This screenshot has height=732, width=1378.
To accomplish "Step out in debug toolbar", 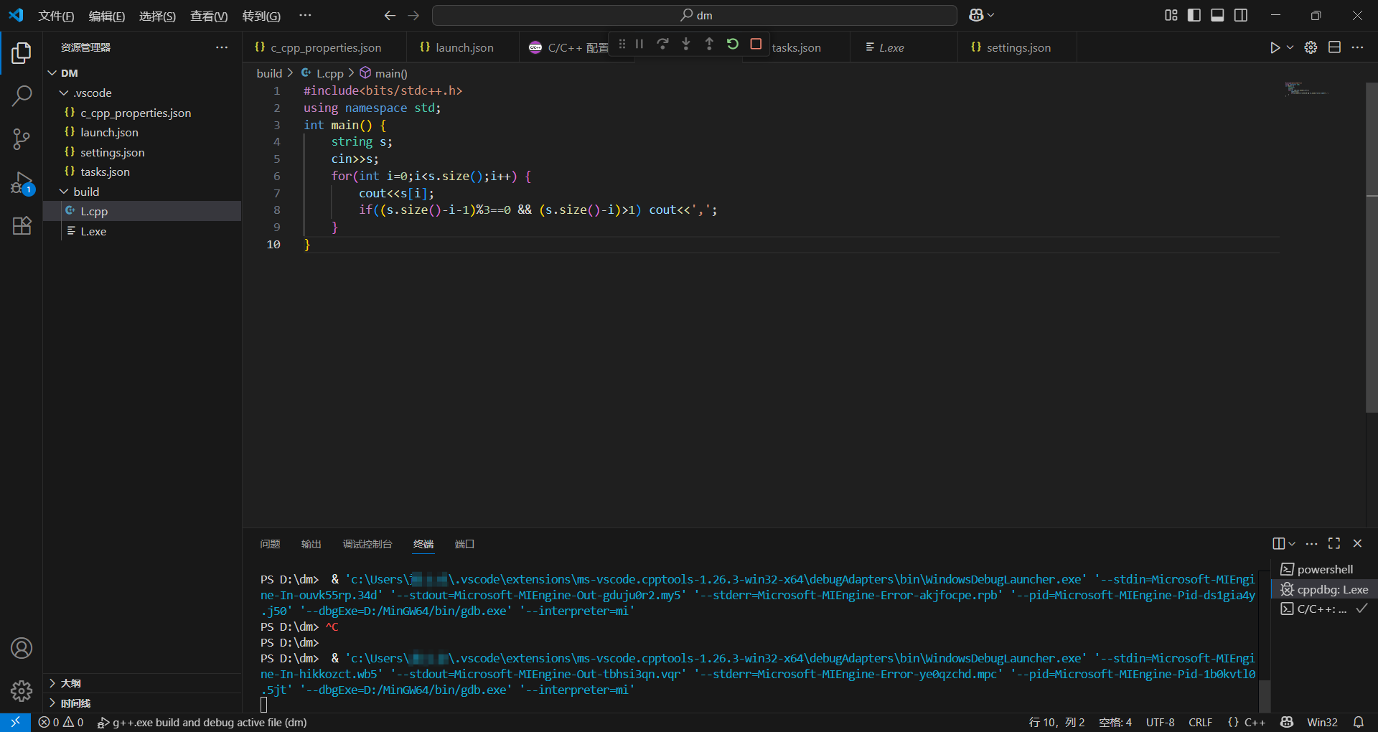I will tap(709, 44).
